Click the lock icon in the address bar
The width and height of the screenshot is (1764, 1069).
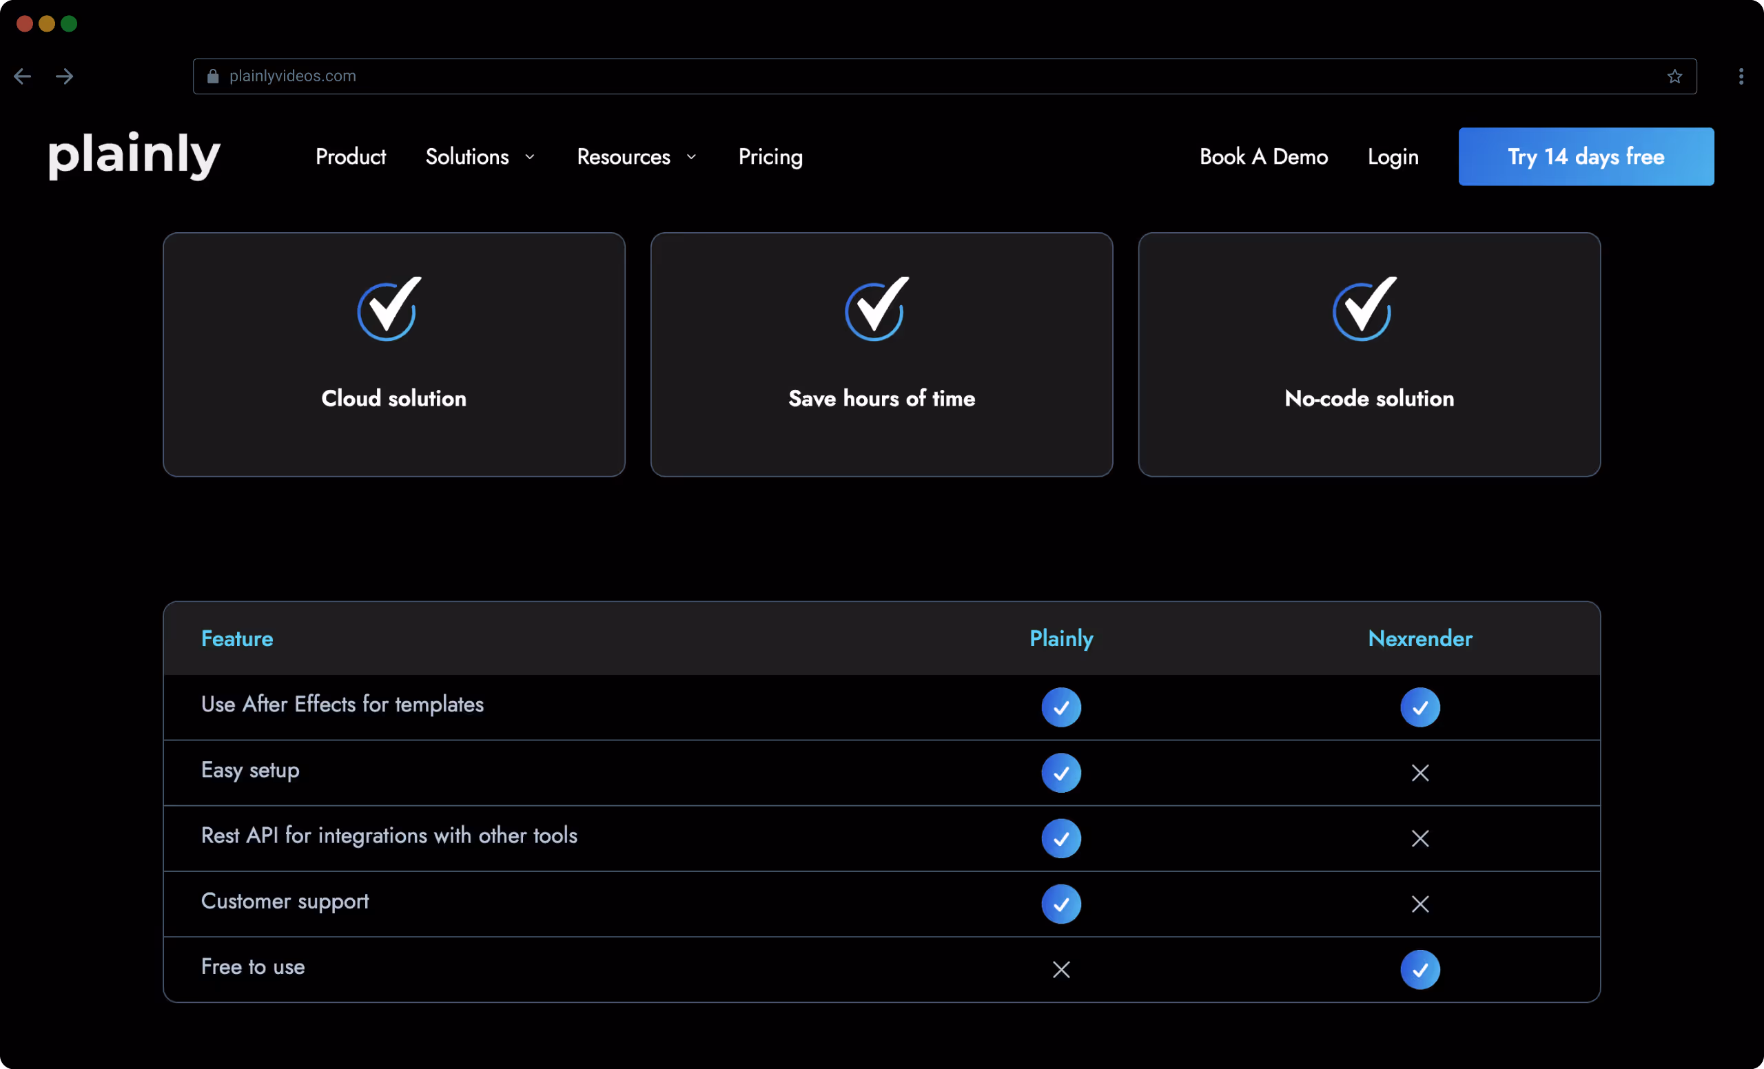point(212,76)
